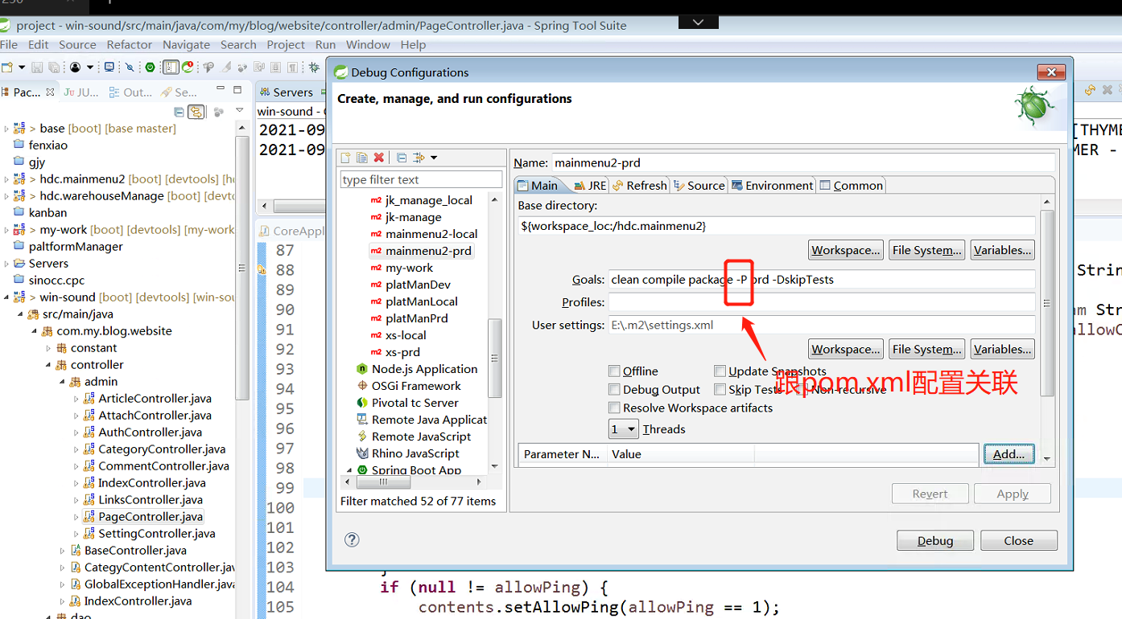
Task: Click the dialog help question mark icon
Action: pos(352,539)
